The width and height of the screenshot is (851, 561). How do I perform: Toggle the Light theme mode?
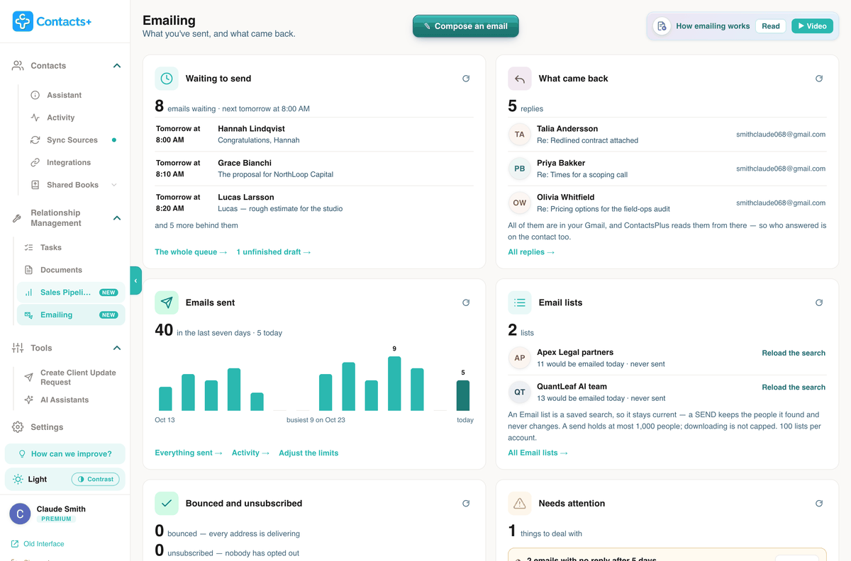pos(29,479)
